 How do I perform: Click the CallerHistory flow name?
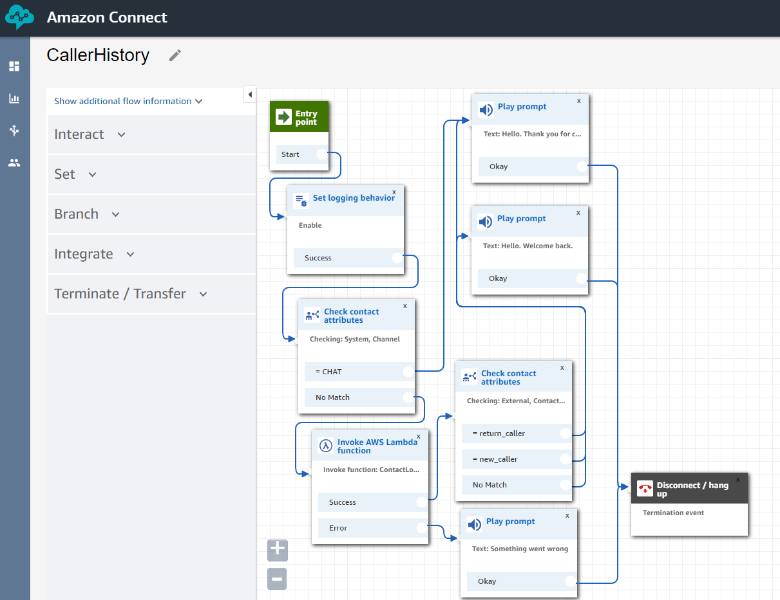pyautogui.click(x=98, y=55)
